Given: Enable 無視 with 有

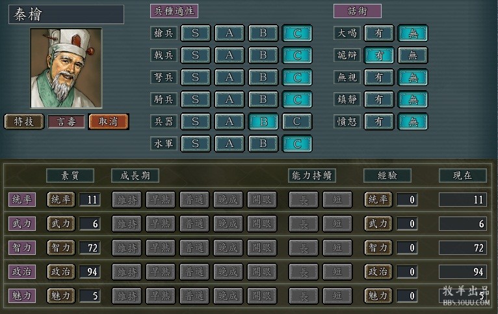Looking at the screenshot, I should click(378, 77).
